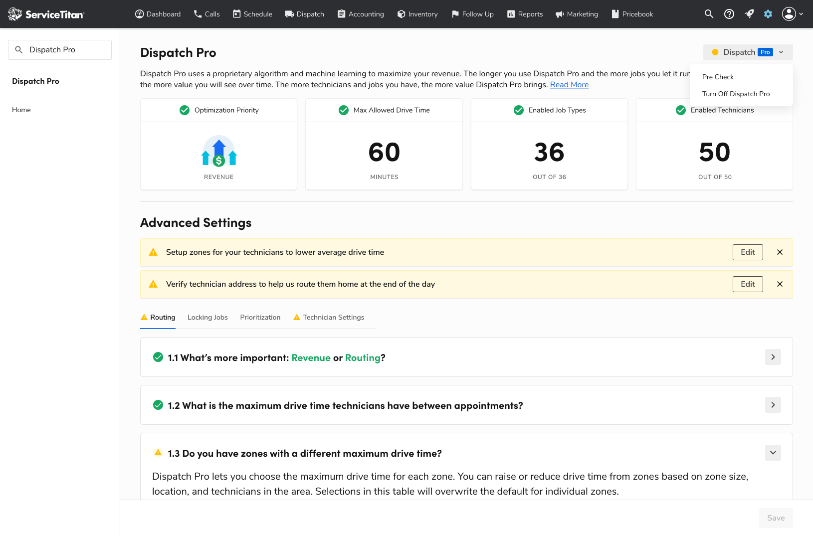Open the Dashboard menu item
This screenshot has width=813, height=536.
158,14
